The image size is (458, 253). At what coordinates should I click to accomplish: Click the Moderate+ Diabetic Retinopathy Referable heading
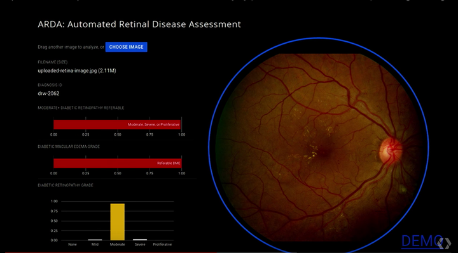(x=81, y=108)
